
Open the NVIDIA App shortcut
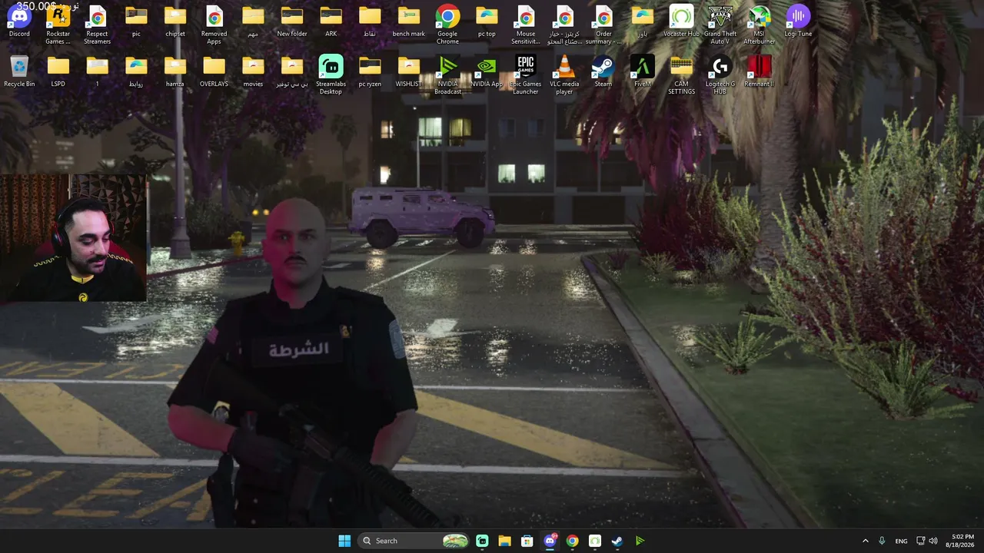[x=487, y=71]
